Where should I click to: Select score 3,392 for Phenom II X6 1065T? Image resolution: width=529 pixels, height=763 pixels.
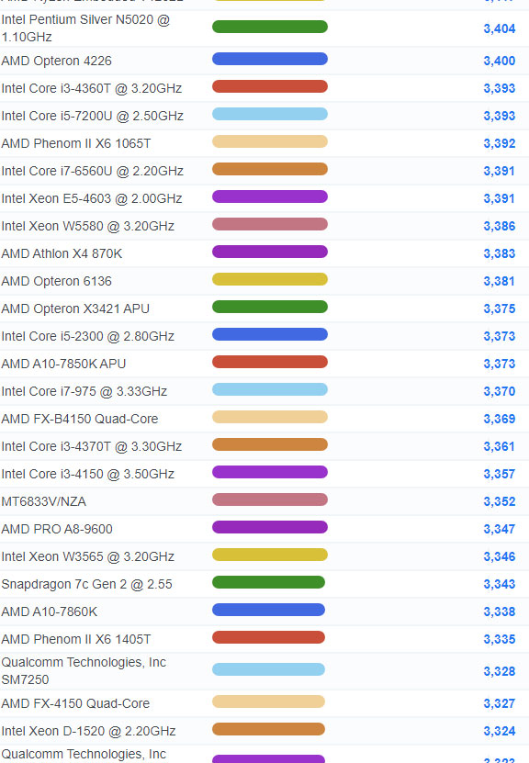pos(500,143)
